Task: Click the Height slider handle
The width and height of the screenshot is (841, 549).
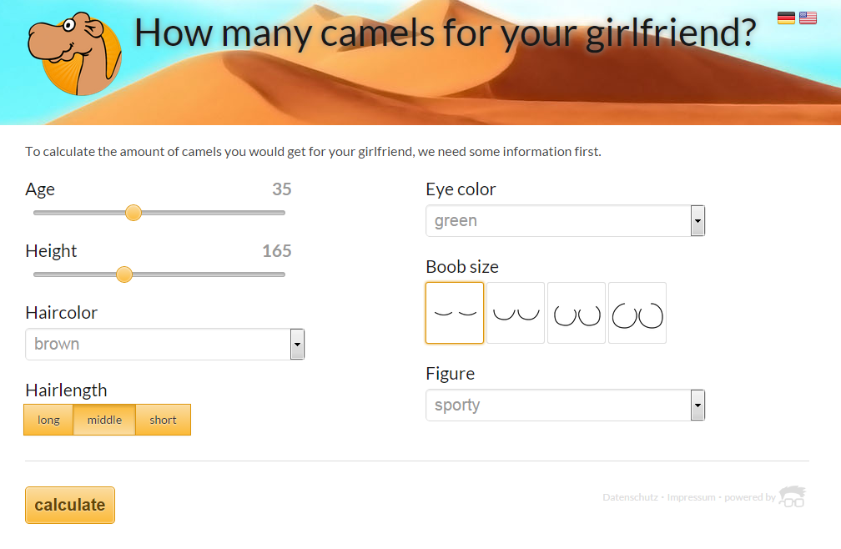Action: (x=124, y=274)
